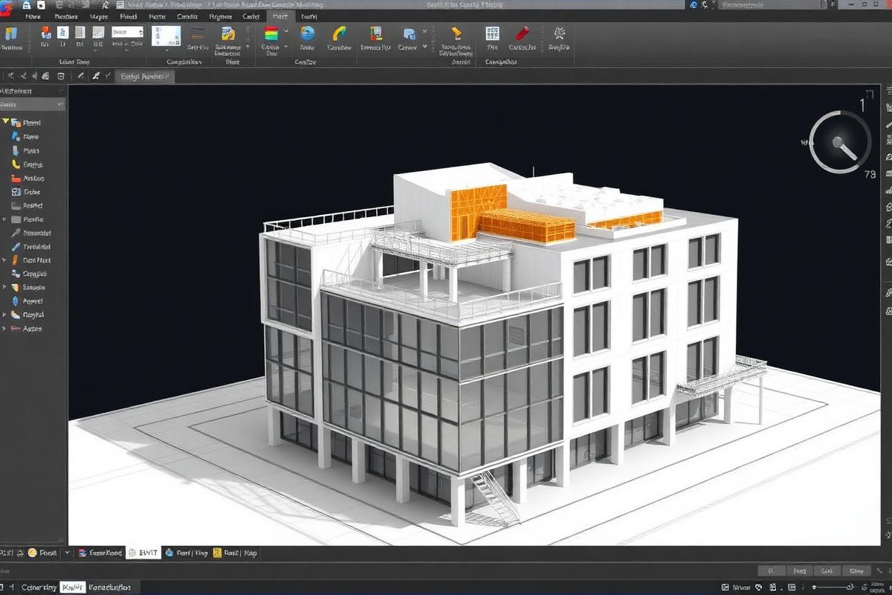Expand the orange-icon node in the browser tree
This screenshot has height=595, width=892.
(5, 260)
